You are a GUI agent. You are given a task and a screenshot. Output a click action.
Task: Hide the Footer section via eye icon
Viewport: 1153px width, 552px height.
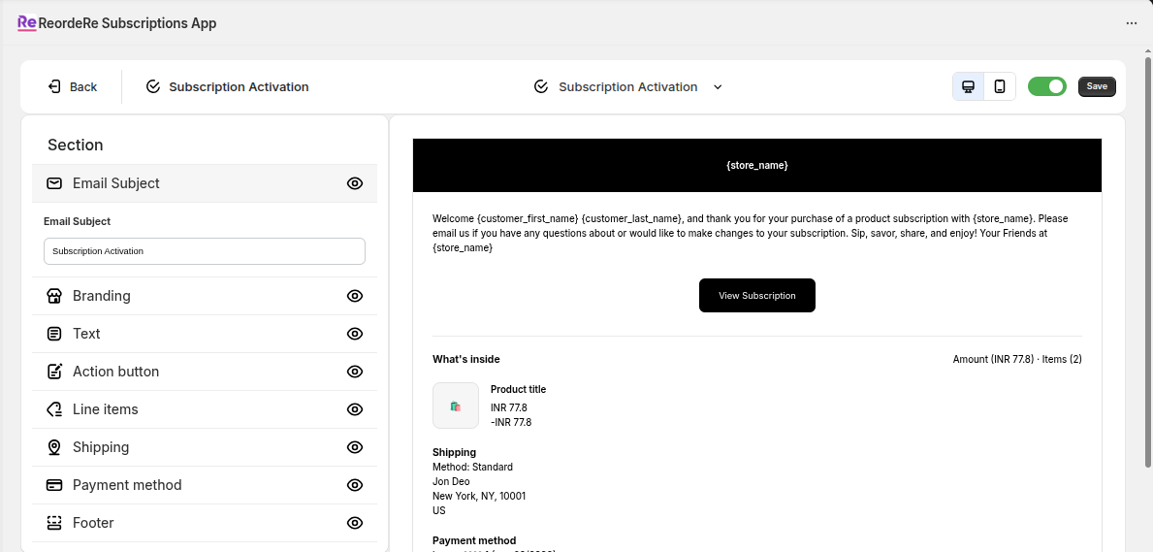pos(355,523)
